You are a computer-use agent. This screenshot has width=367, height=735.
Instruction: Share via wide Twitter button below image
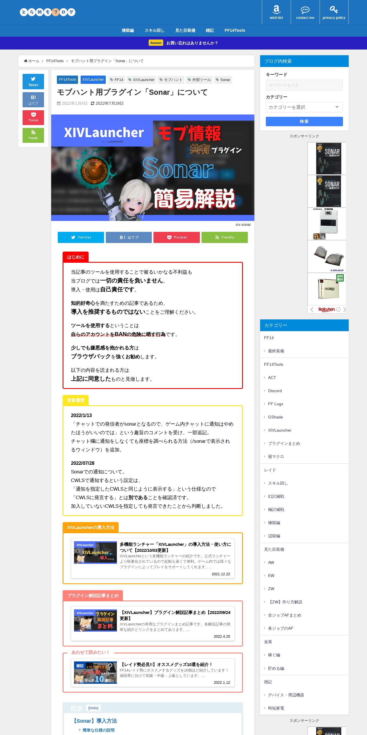(x=81, y=237)
